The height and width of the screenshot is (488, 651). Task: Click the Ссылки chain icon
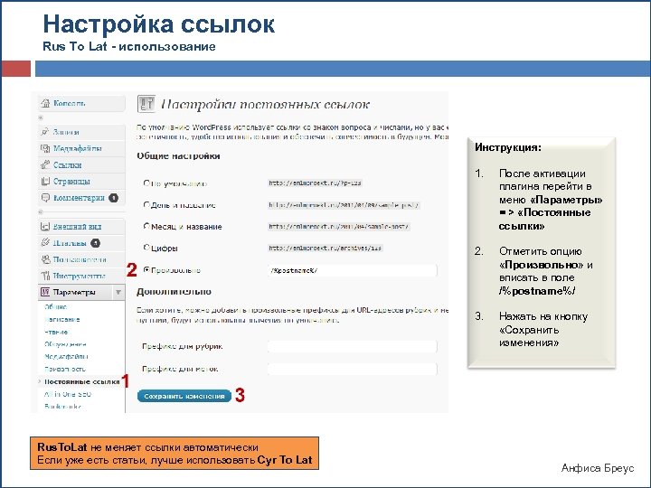click(x=45, y=164)
